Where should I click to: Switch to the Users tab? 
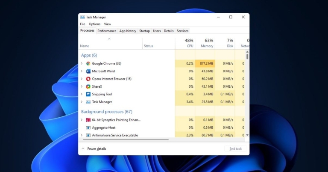pos(157,31)
